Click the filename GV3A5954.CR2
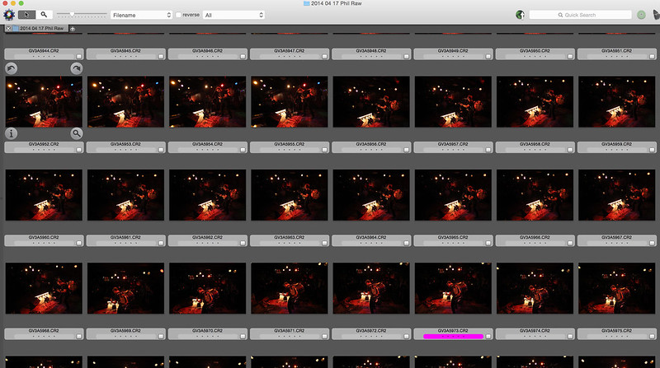660x368 pixels. click(207, 144)
